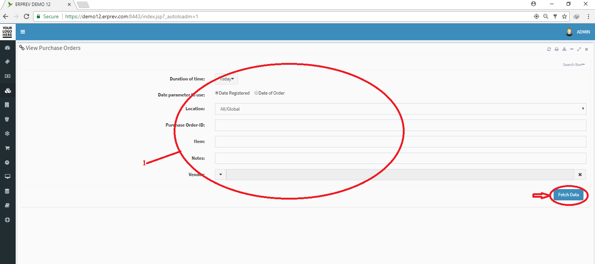The width and height of the screenshot is (595, 264).
Task: Download the View Purchase Orders panel data
Action: [x=564, y=49]
